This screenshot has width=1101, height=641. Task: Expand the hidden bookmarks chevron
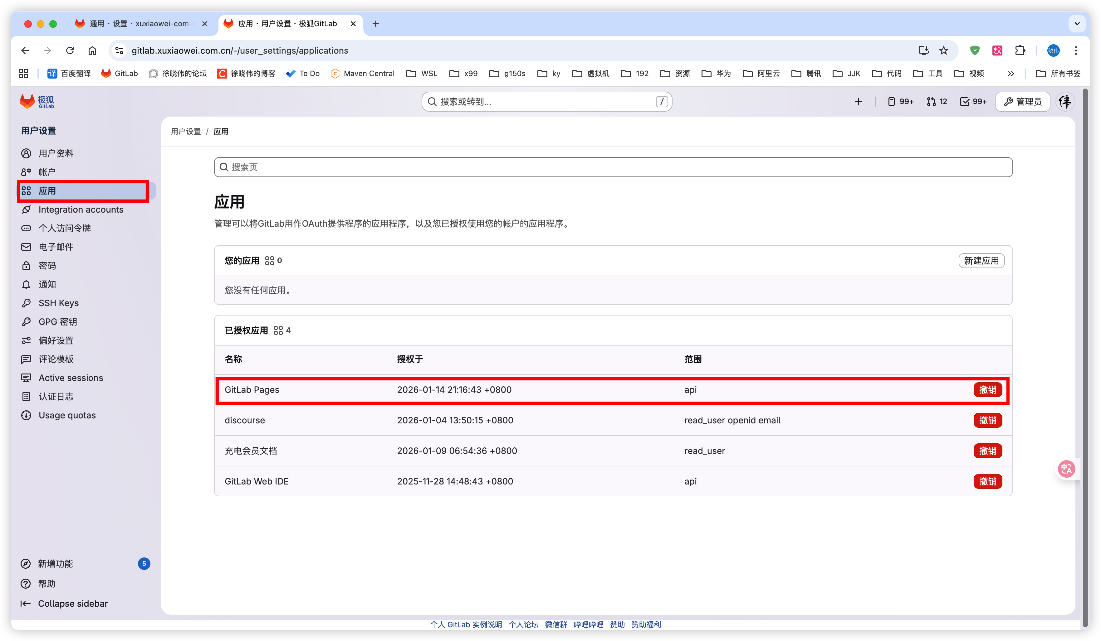point(1010,74)
